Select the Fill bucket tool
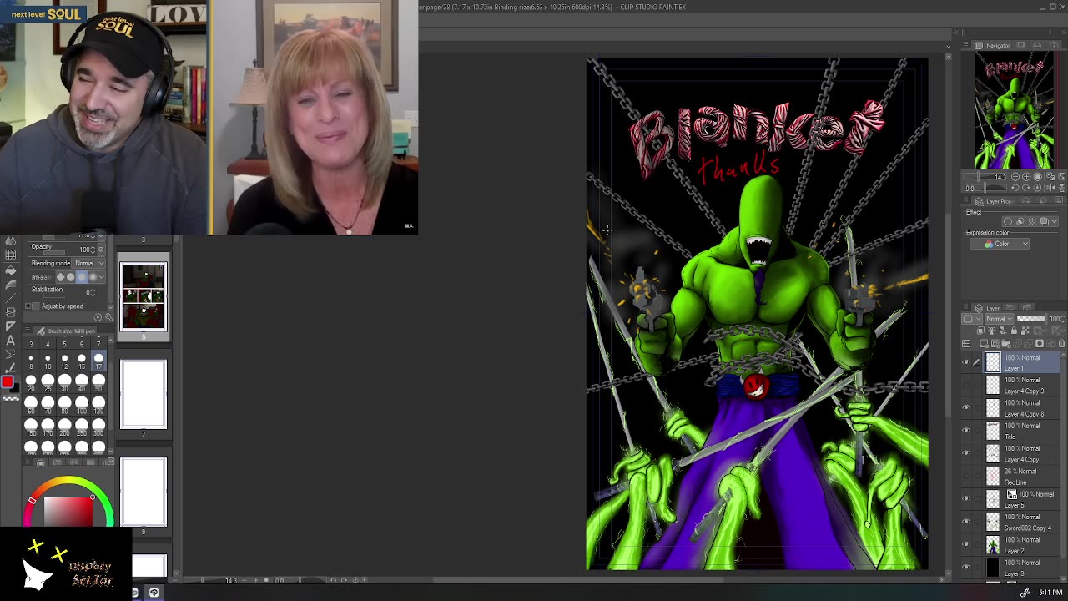Image resolution: width=1068 pixels, height=601 pixels. pos(10,270)
